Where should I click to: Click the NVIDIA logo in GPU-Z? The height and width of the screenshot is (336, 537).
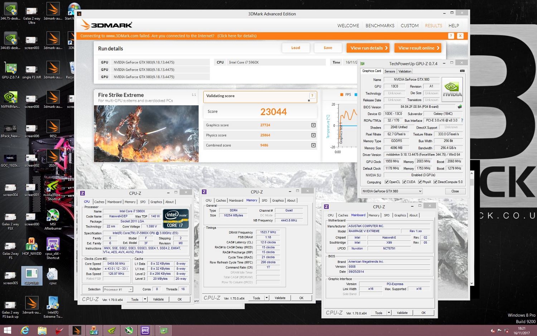[452, 90]
